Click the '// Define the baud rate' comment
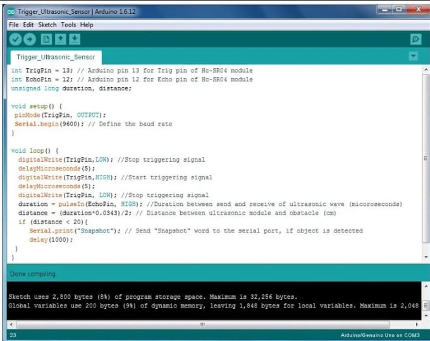The image size is (430, 341). (x=130, y=124)
